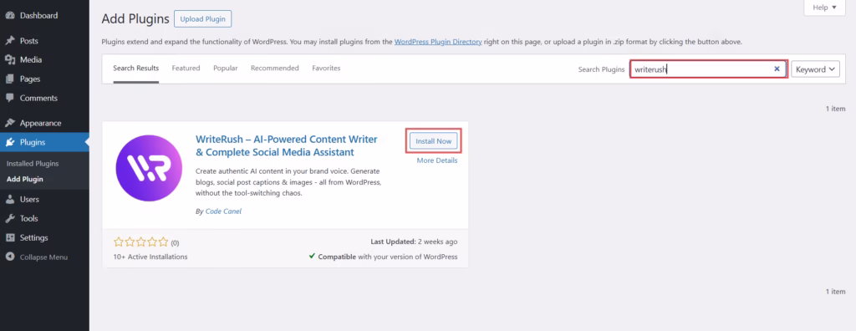Click the '(0)' ratings count text

pyautogui.click(x=176, y=242)
